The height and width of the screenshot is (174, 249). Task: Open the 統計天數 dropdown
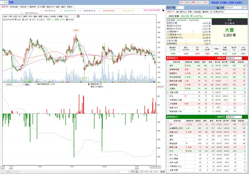click(180, 8)
